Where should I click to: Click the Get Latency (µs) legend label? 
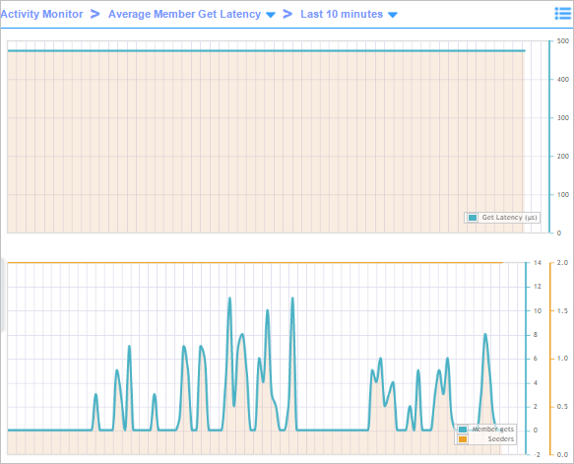[509, 217]
